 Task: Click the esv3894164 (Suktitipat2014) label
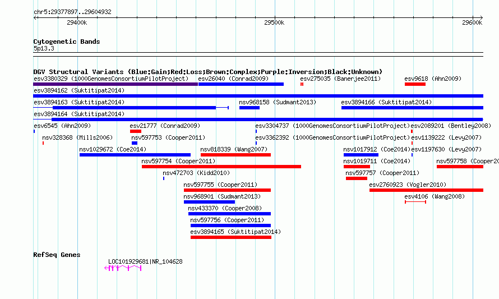(79, 114)
